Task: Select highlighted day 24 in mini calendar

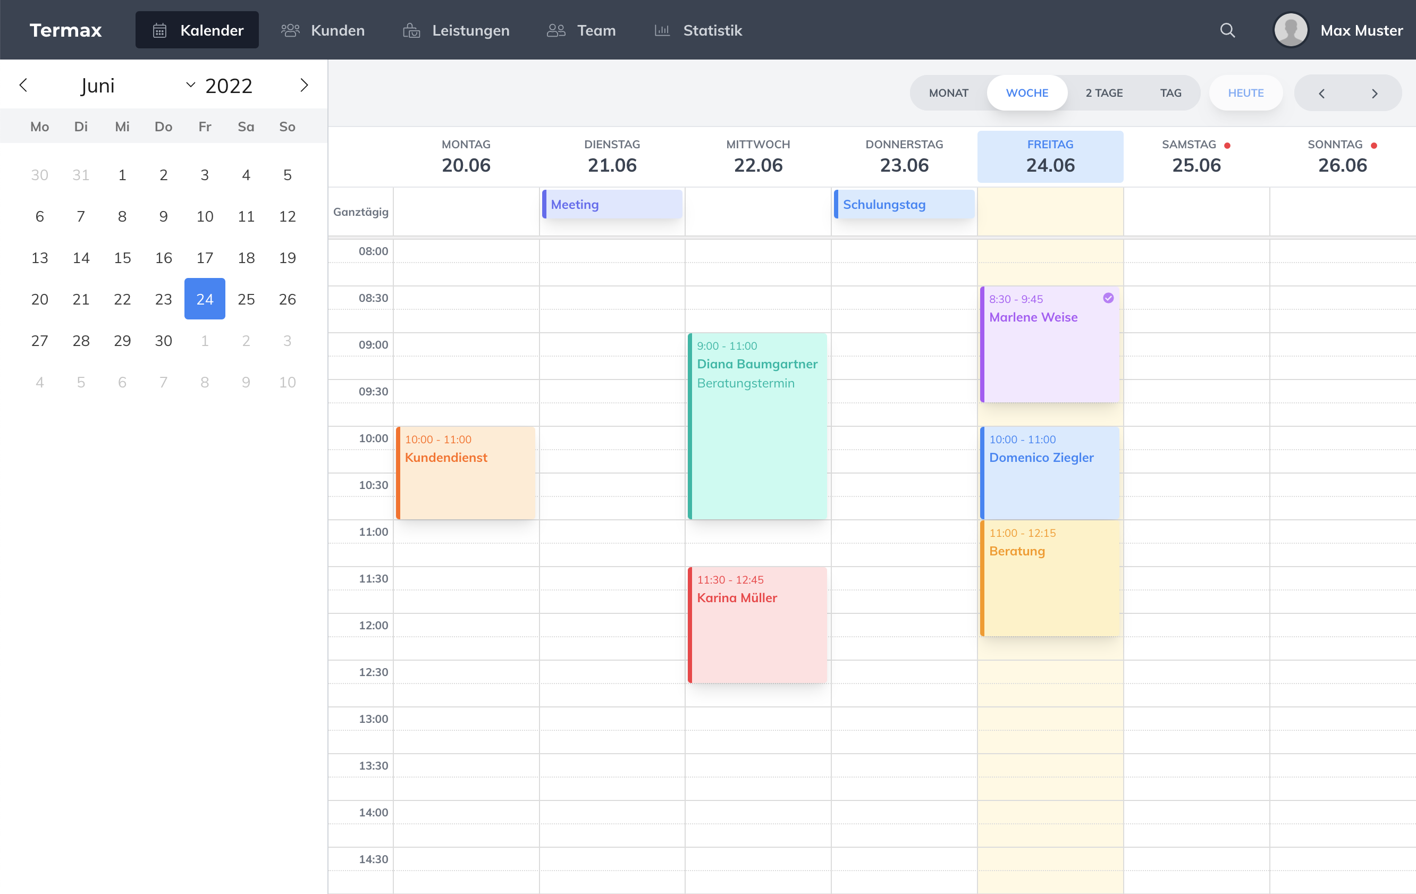Action: 205,299
